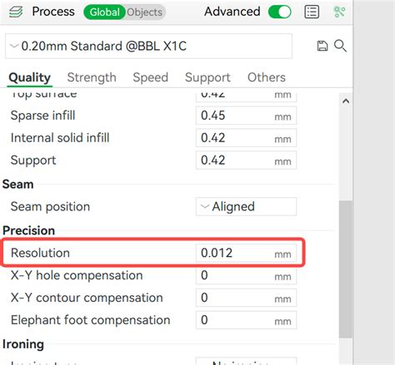Click the Elephant foot compensation field
395x365 pixels.
coord(246,320)
